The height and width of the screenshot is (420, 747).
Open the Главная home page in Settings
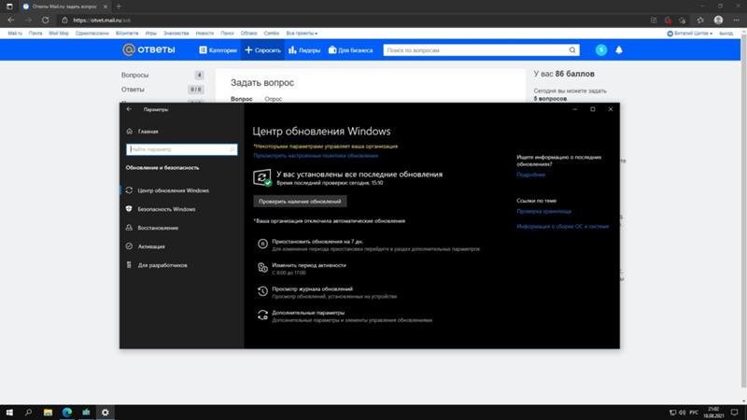pos(148,132)
